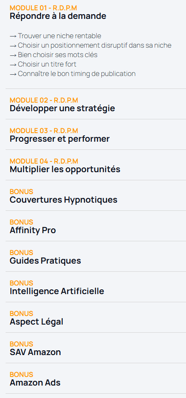This screenshot has height=398, width=186.
Task: Expand the Aspect Légal bonus
Action: 96,317
